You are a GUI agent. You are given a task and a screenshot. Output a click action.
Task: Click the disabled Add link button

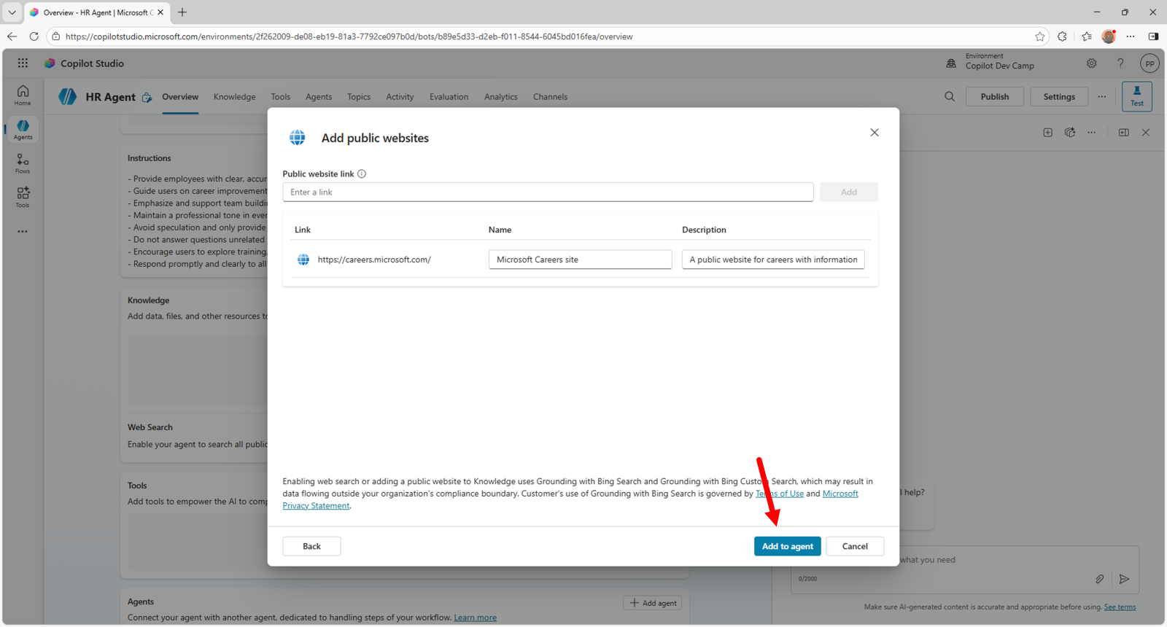coord(849,192)
